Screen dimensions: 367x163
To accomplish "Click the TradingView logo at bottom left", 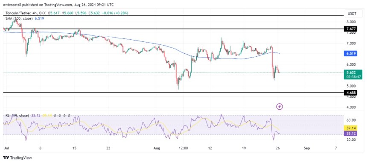I will pos(17,158).
